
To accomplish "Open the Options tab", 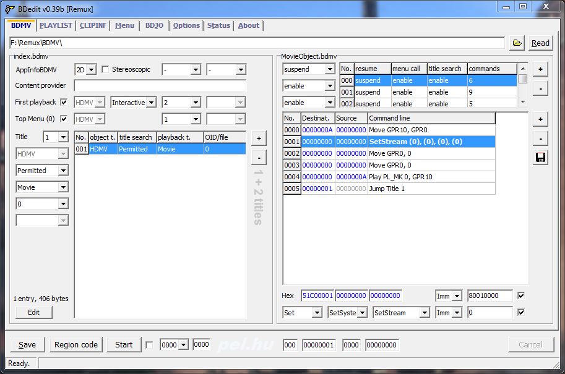I will coord(186,25).
